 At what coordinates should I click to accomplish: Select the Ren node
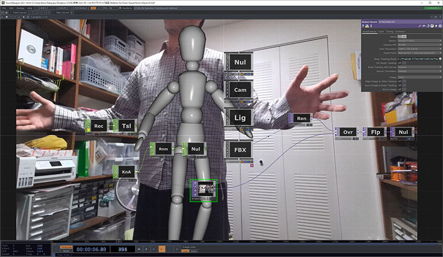[301, 118]
